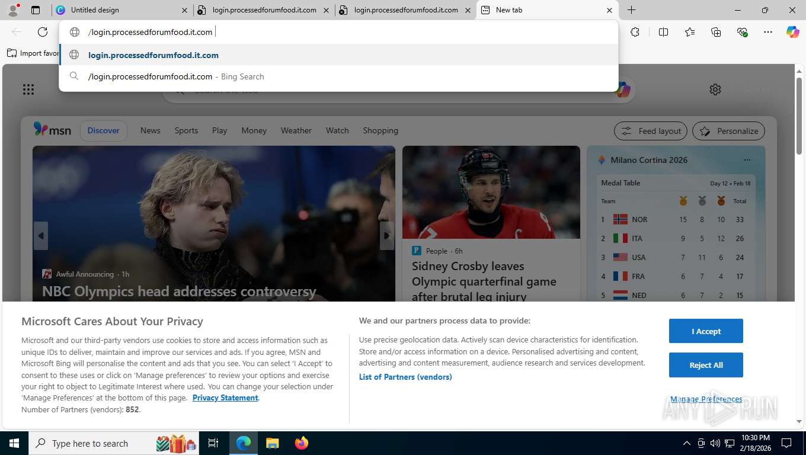Image resolution: width=806 pixels, height=455 pixels.
Task: Click the Personalize button
Action: click(x=728, y=131)
